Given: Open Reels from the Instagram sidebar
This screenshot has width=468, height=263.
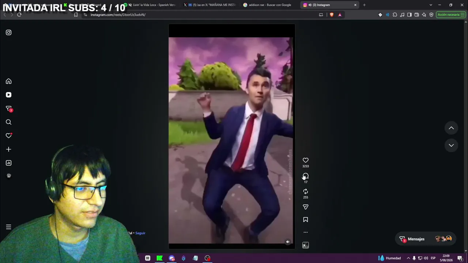Looking at the screenshot, I should tap(8, 95).
